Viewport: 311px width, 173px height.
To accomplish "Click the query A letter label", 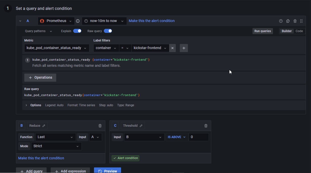I will pyautogui.click(x=28, y=21).
